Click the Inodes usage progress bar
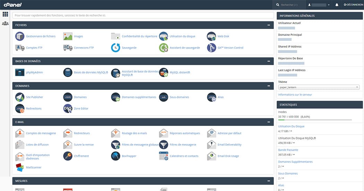The image size is (364, 191). (315, 120)
